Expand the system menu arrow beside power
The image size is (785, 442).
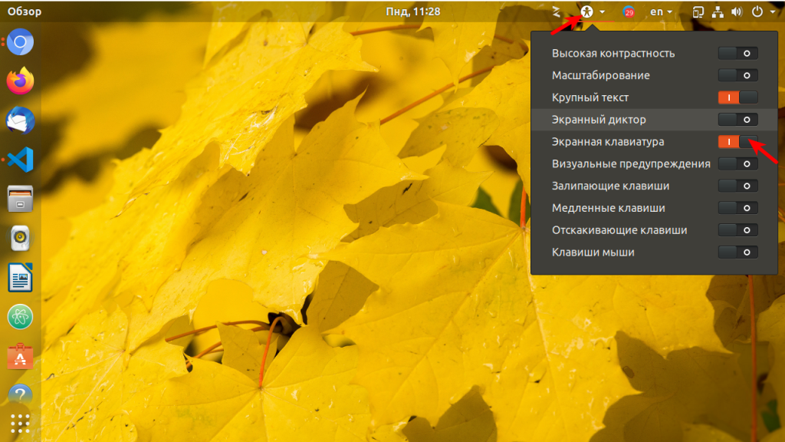point(773,12)
